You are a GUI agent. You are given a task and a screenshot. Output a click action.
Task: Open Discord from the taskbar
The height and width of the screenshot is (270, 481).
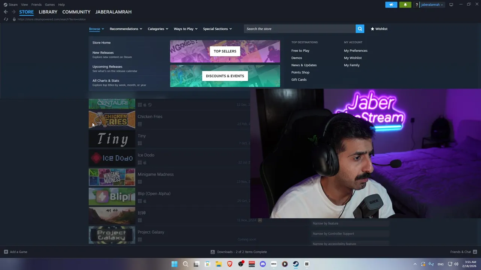[263, 264]
